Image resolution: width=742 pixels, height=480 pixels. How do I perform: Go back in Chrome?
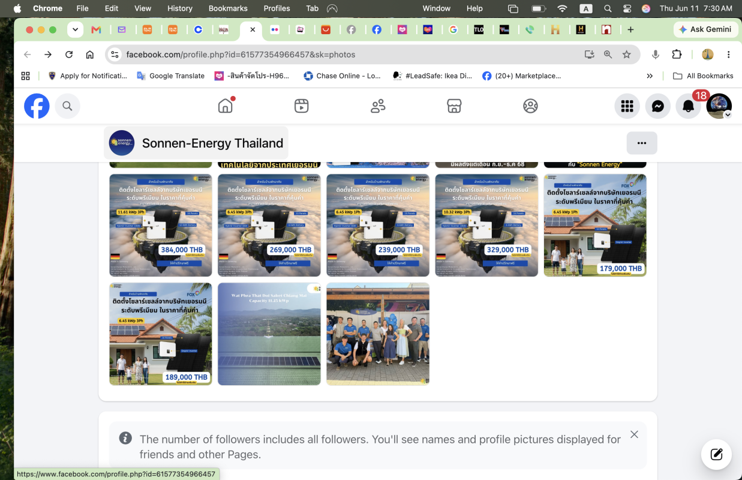coord(27,55)
